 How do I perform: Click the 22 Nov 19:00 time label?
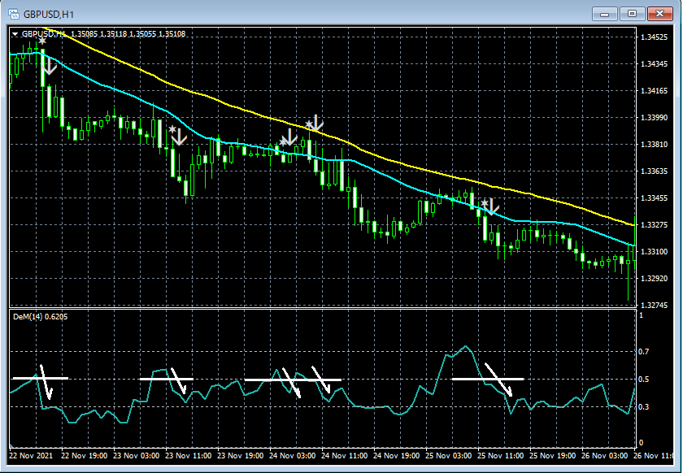coord(84,456)
